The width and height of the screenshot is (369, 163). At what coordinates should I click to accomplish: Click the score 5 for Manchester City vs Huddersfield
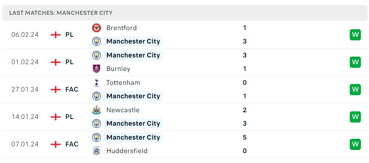245,137
